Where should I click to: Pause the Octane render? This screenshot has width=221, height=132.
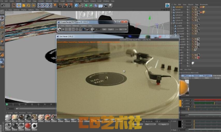coord(66,29)
